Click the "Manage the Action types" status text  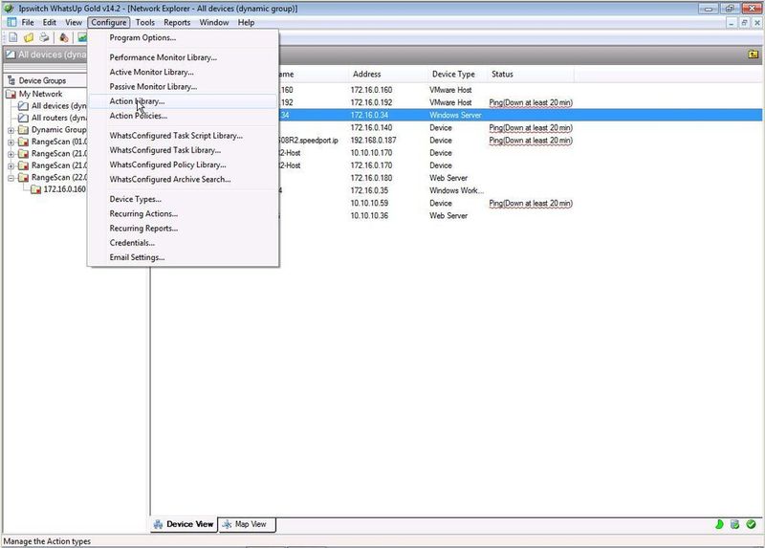pyautogui.click(x=47, y=541)
